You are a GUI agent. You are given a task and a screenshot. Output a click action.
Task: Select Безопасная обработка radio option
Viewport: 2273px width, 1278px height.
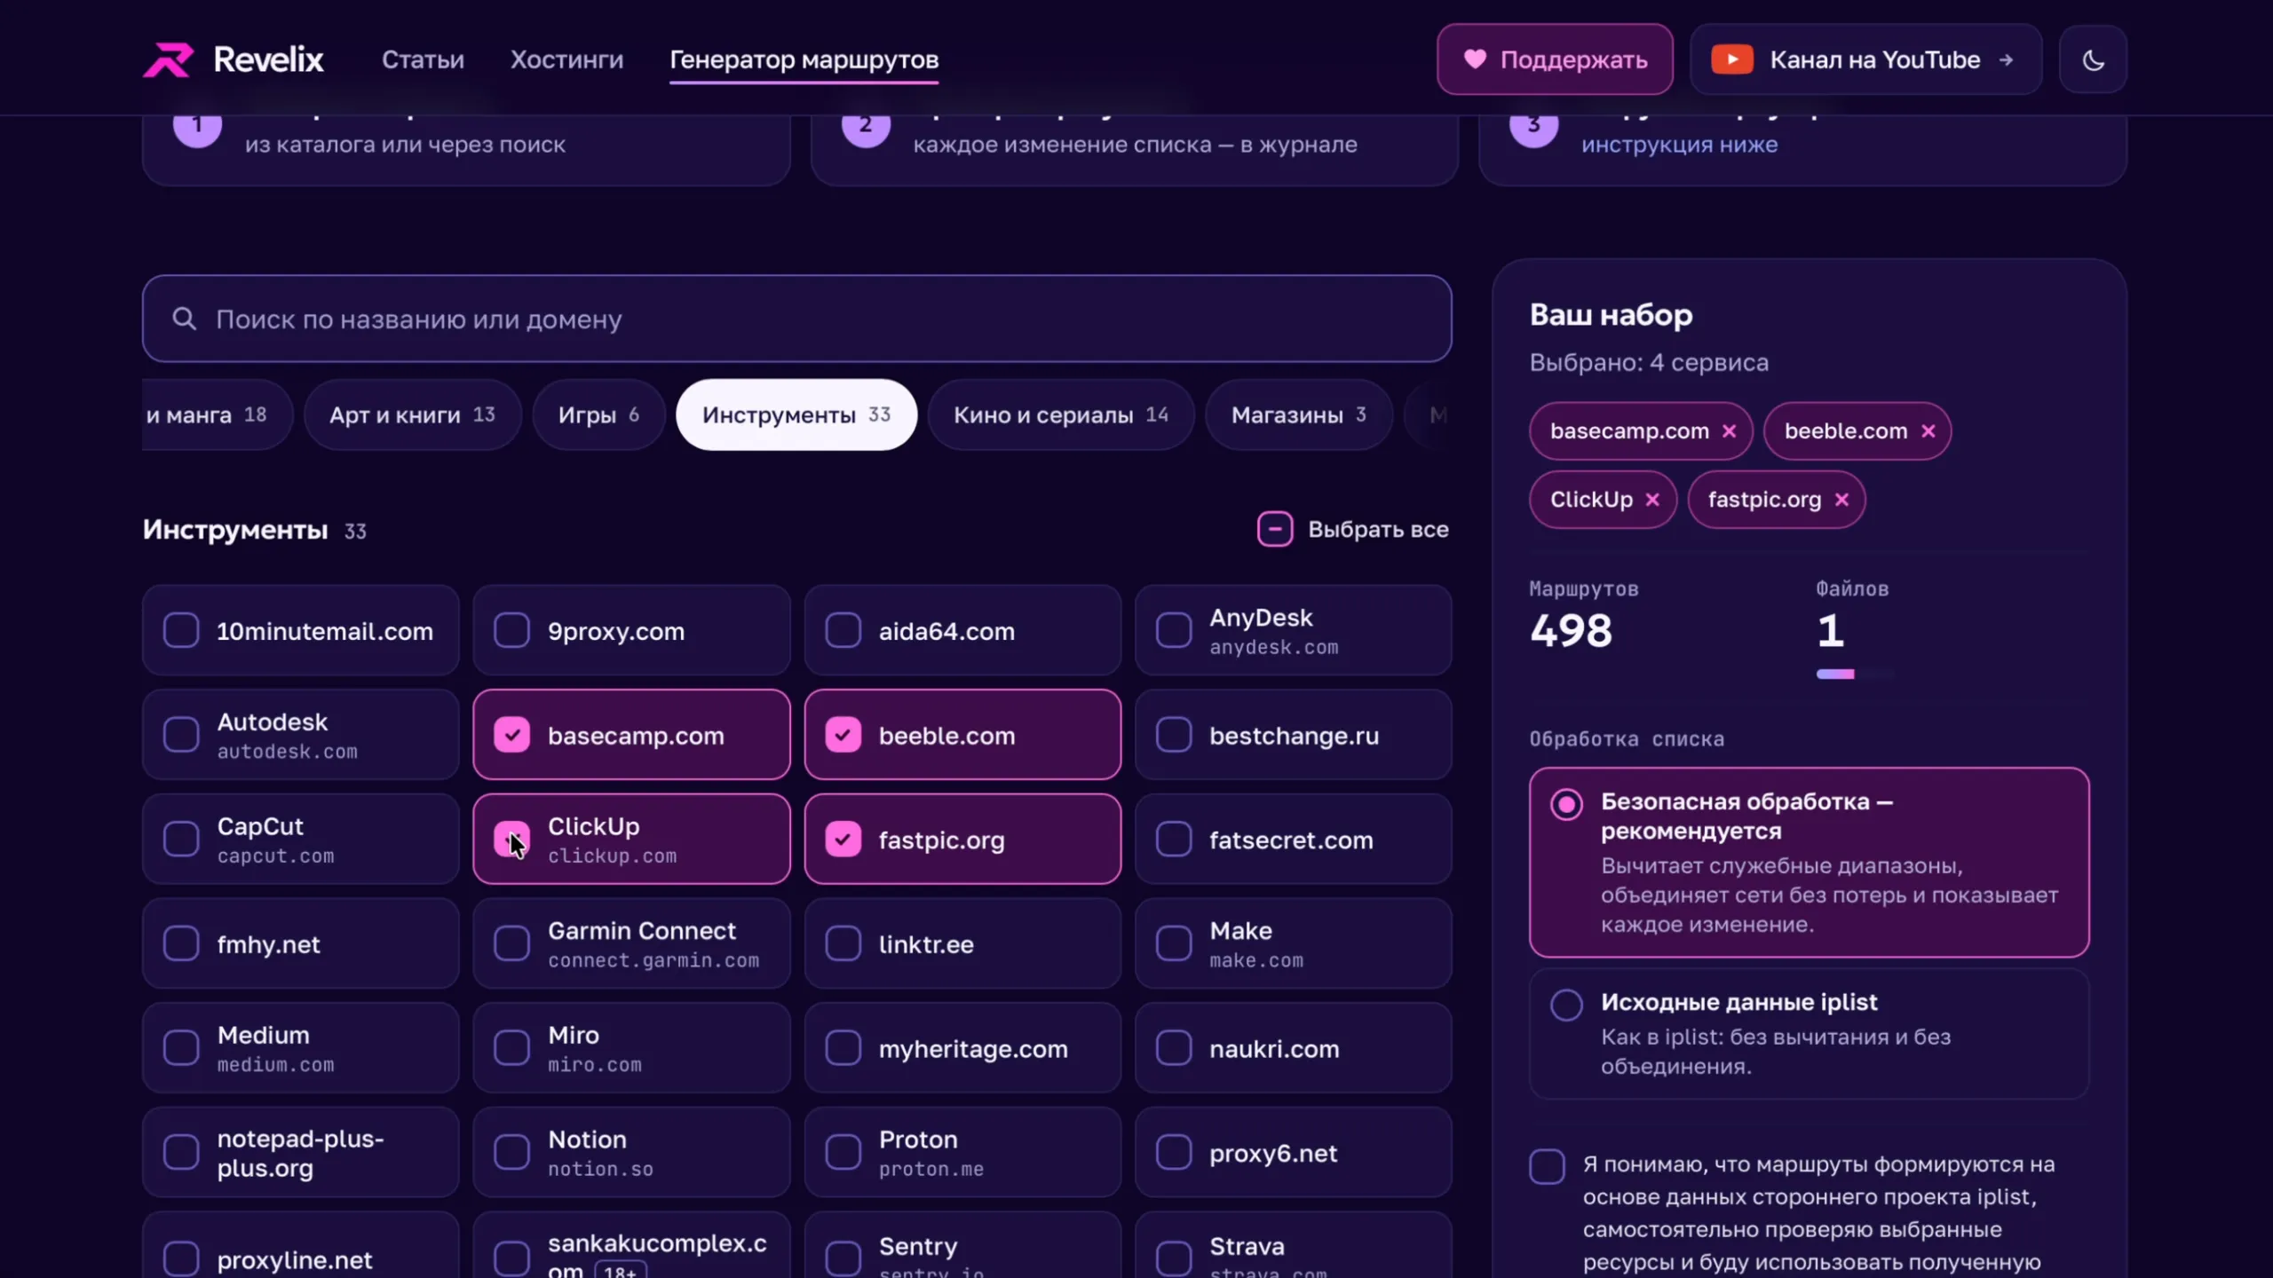pyautogui.click(x=1566, y=804)
